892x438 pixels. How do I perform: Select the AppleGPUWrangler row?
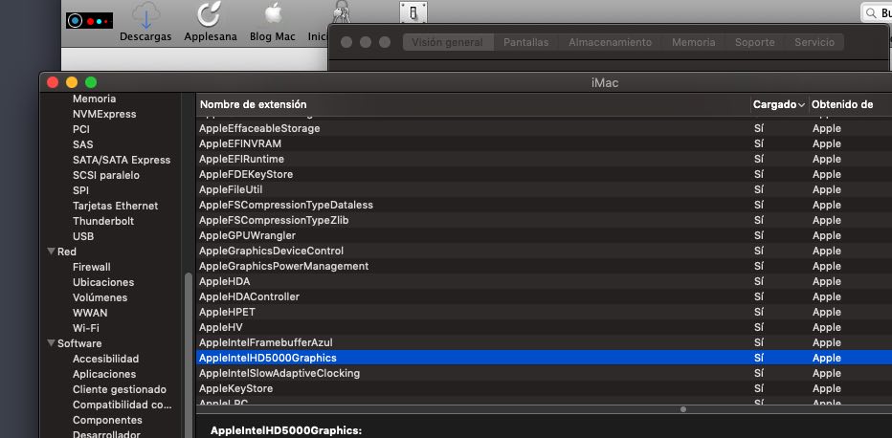pyautogui.click(x=544, y=236)
